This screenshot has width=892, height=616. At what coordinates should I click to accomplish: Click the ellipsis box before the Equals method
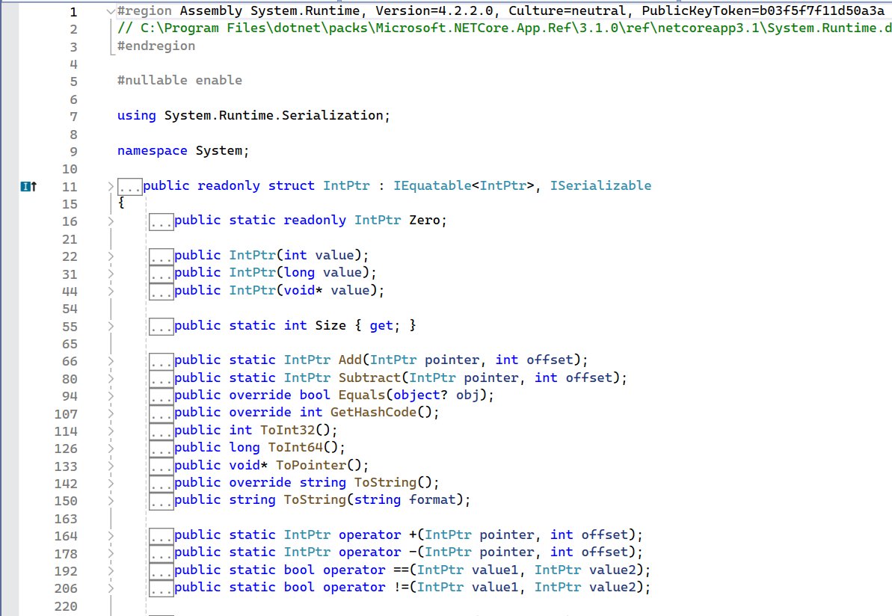pyautogui.click(x=162, y=396)
